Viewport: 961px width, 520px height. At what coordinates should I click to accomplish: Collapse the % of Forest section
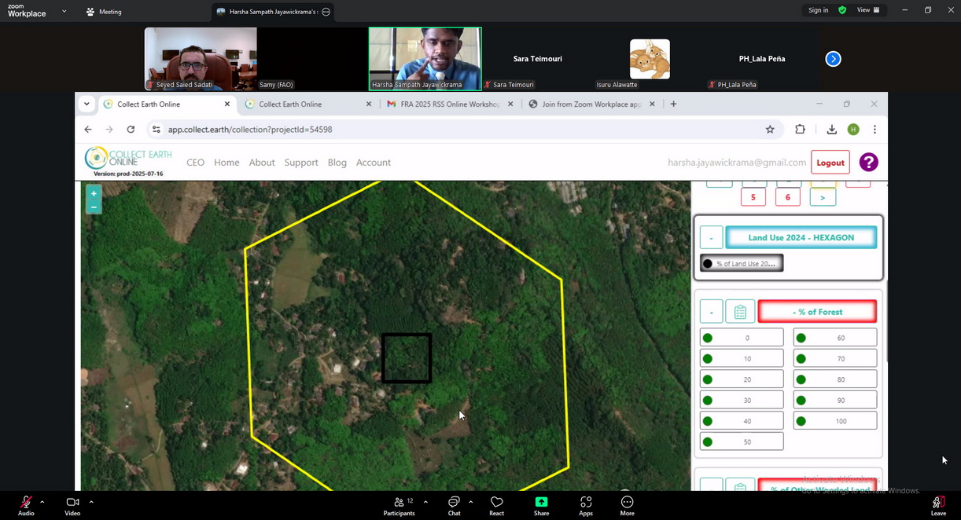pos(711,312)
